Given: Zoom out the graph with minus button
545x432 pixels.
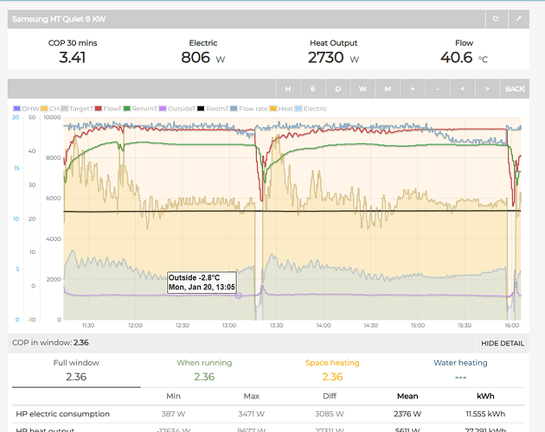Looking at the screenshot, I should tap(438, 89).
